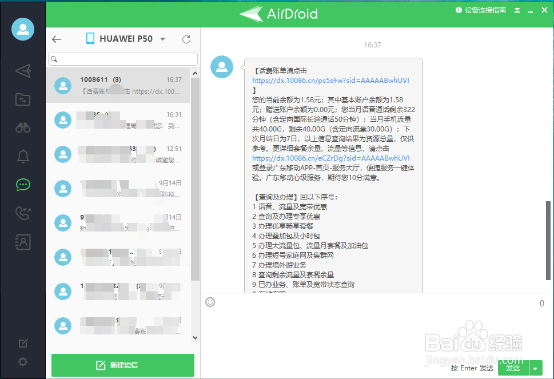The image size is (554, 379).
Task: Open the feedback edit icon in sidebar
Action: tap(23, 343)
